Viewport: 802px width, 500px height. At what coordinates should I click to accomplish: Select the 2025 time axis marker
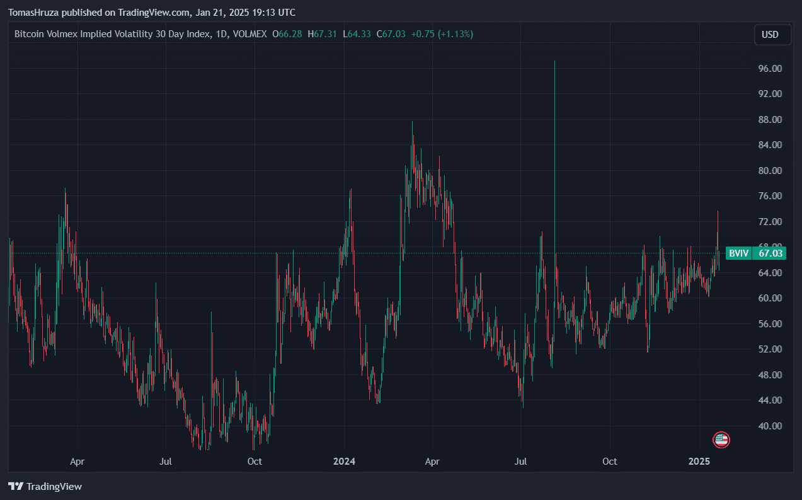[699, 462]
